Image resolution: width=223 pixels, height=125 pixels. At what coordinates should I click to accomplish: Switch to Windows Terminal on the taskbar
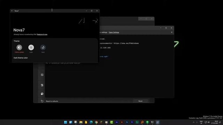click(x=153, y=122)
